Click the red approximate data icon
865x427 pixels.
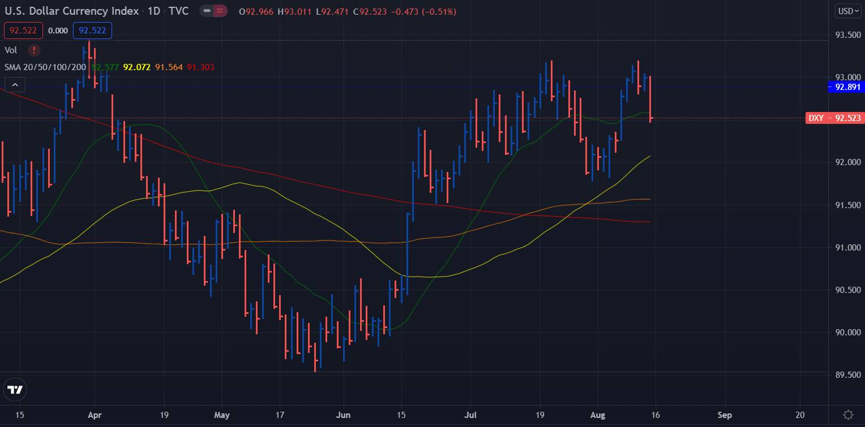click(x=220, y=11)
